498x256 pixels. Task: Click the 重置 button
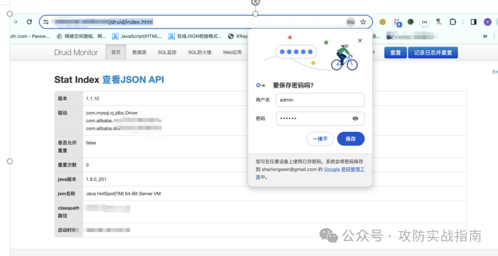(x=396, y=52)
